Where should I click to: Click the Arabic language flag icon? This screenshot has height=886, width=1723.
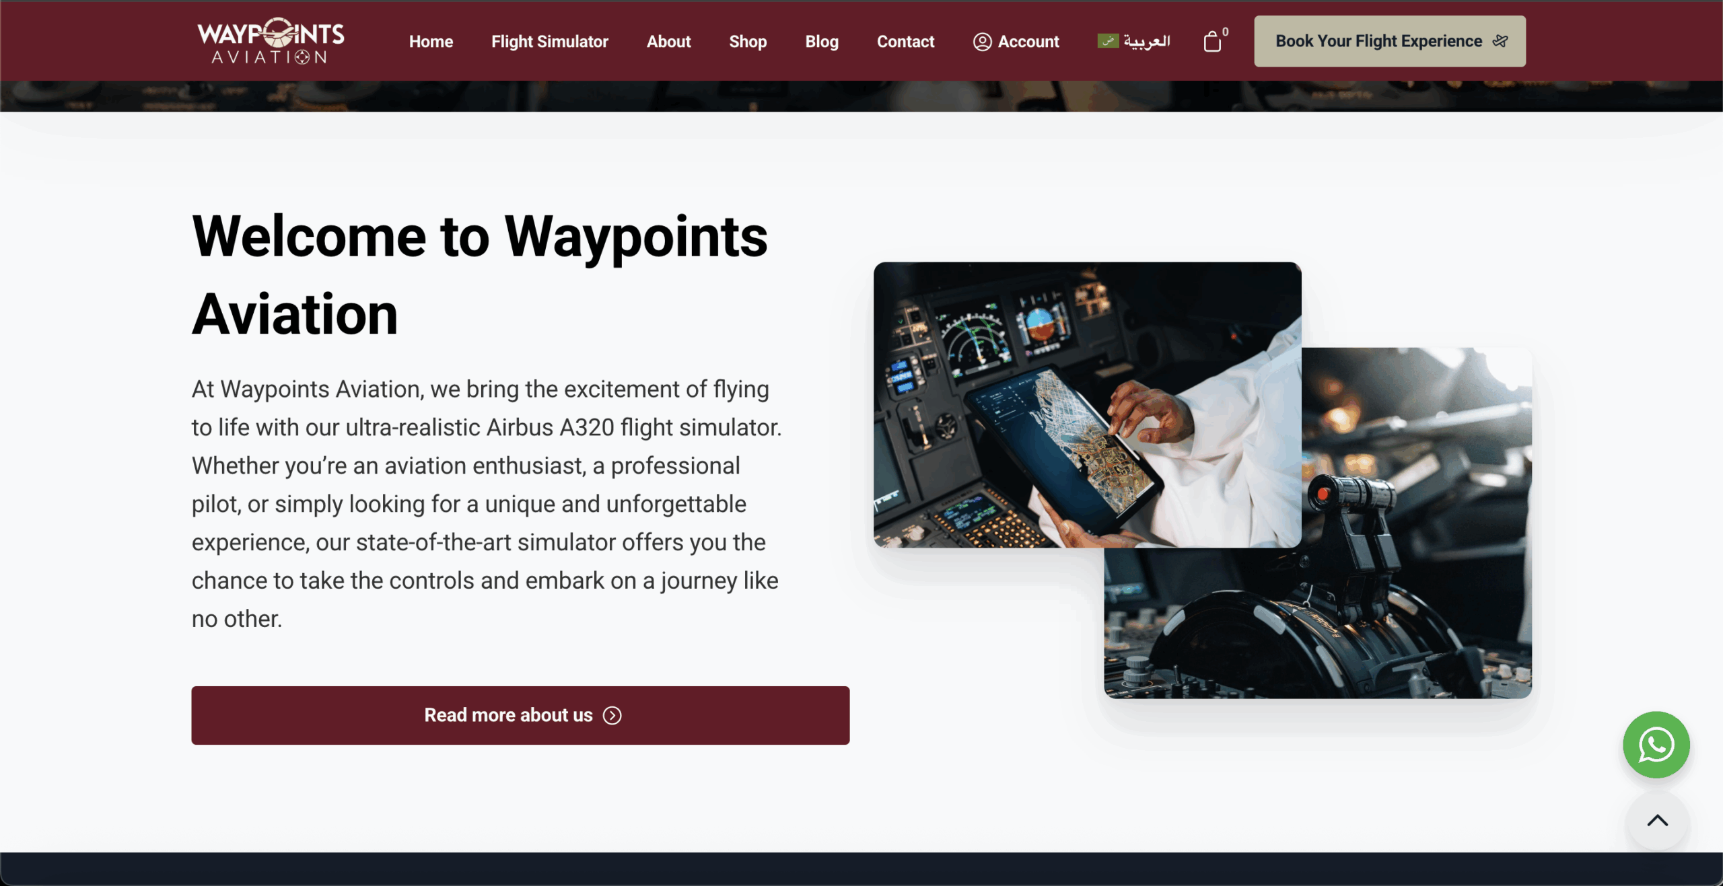(x=1108, y=41)
